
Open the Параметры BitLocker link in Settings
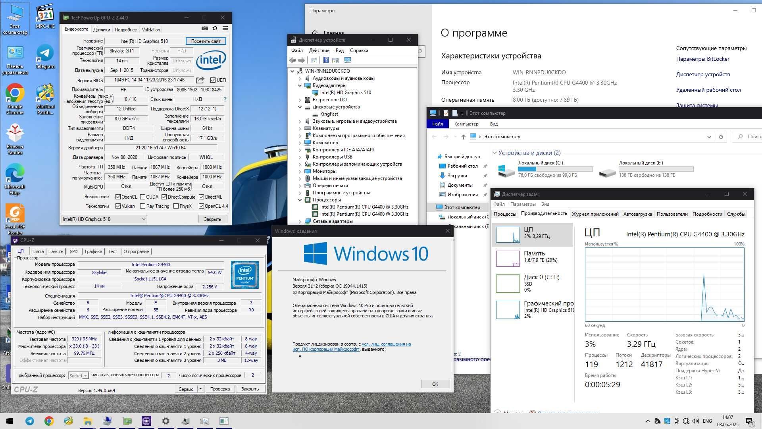coord(702,59)
